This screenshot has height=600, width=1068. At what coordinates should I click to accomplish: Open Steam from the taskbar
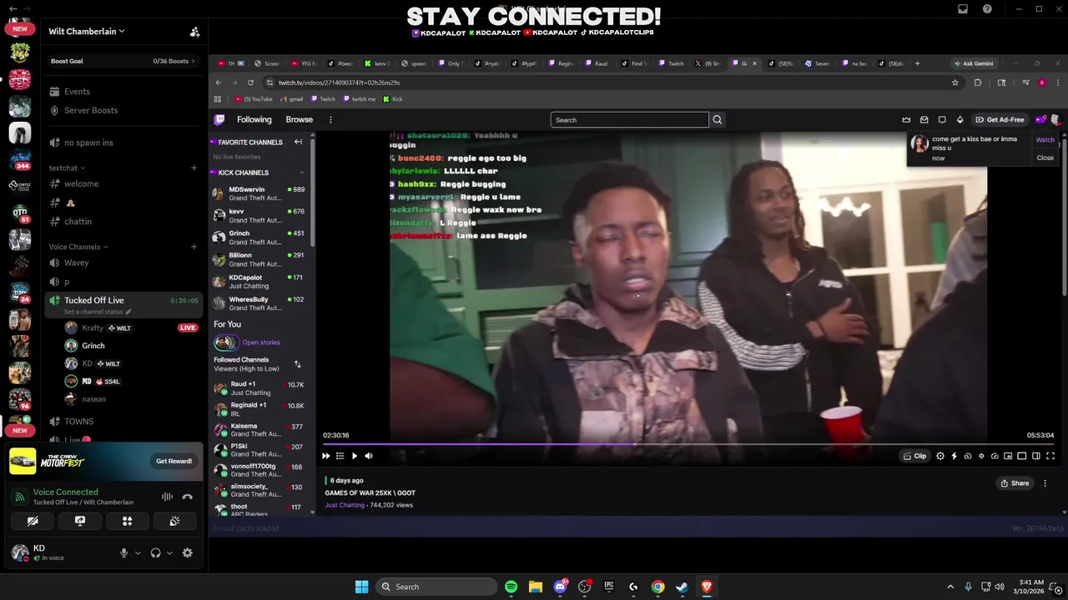click(x=683, y=587)
